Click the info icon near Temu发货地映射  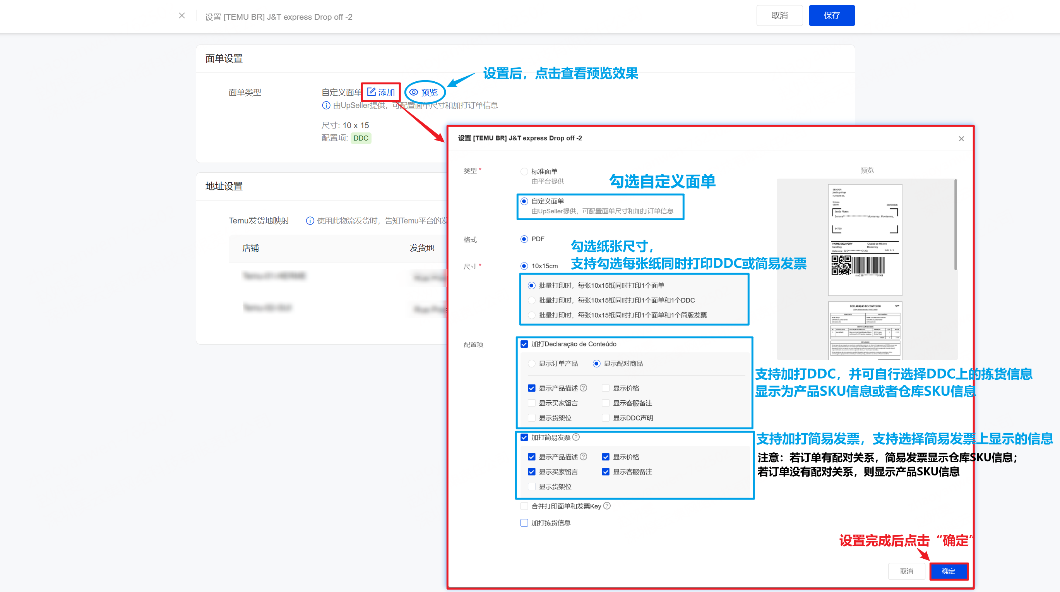pos(310,221)
